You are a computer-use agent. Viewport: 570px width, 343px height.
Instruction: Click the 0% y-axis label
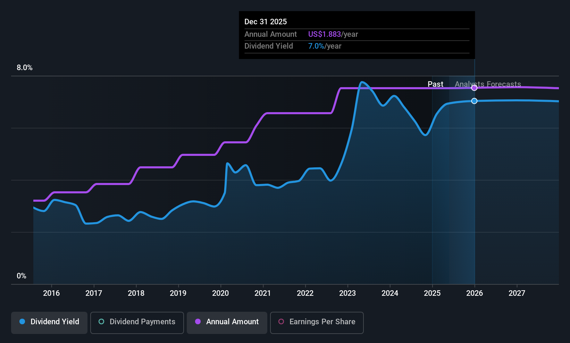click(x=22, y=276)
